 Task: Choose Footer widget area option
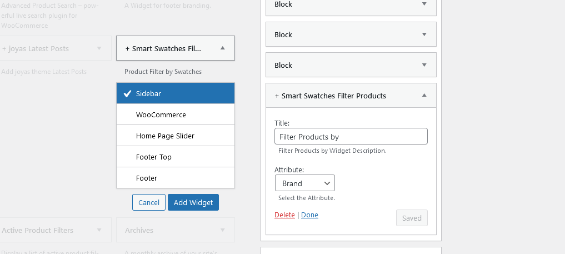coord(175,178)
